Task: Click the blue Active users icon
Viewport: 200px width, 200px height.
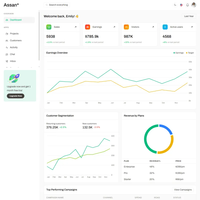Action: (165, 27)
